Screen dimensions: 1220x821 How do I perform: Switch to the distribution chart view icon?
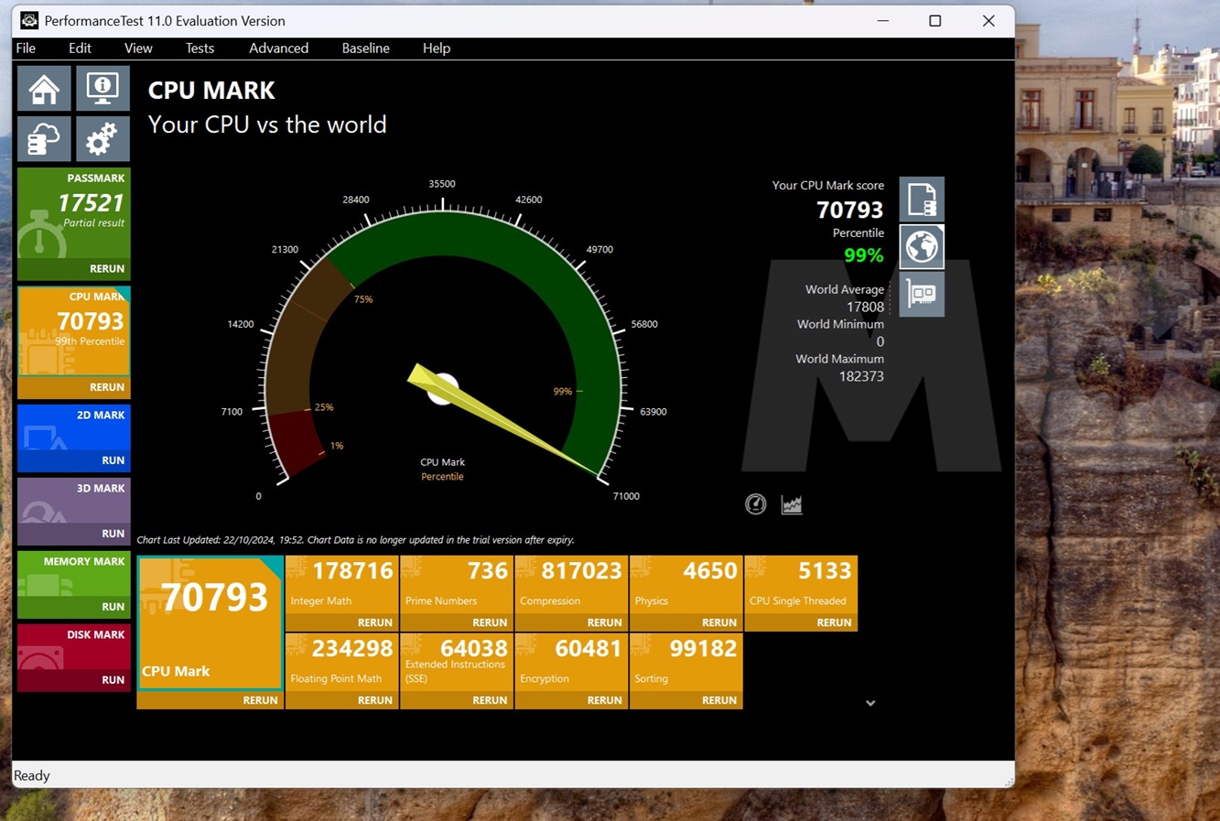(792, 504)
